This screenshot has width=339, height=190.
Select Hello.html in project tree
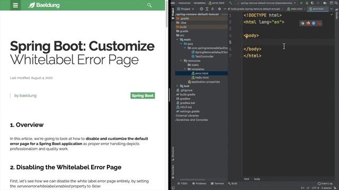click(x=200, y=78)
